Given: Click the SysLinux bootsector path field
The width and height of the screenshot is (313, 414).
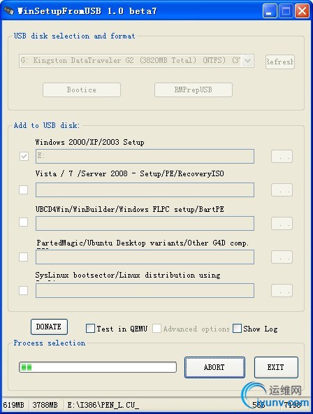Looking at the screenshot, I should (x=145, y=290).
